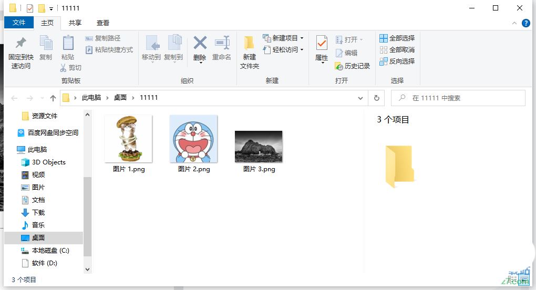Expand chevron after 桌面 in address bar
The width and height of the screenshot is (536, 290).
point(133,98)
